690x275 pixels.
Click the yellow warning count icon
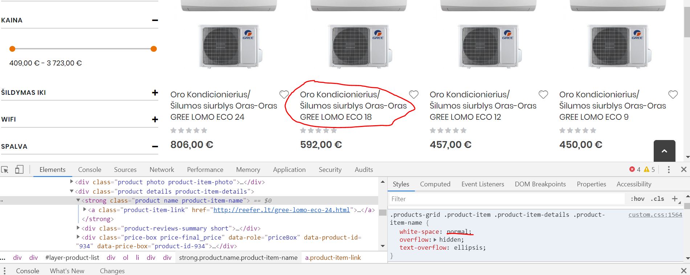tap(646, 169)
